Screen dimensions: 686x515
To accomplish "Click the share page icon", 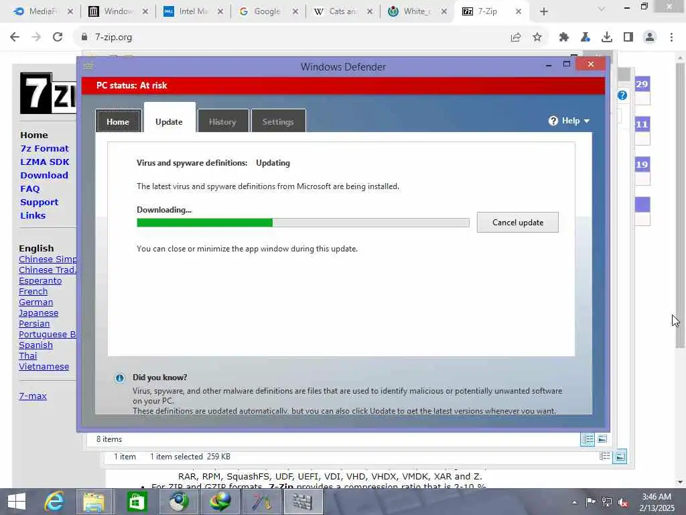I will click(x=516, y=38).
